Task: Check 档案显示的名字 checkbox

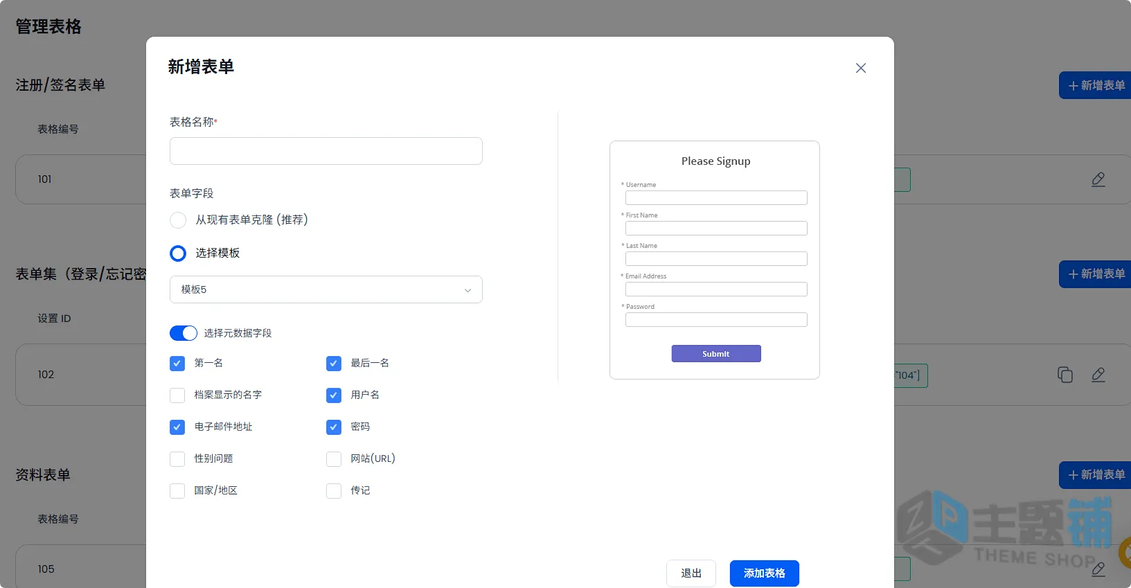Action: tap(177, 395)
